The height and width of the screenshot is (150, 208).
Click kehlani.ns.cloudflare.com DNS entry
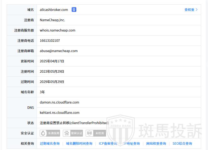[x=59, y=113]
